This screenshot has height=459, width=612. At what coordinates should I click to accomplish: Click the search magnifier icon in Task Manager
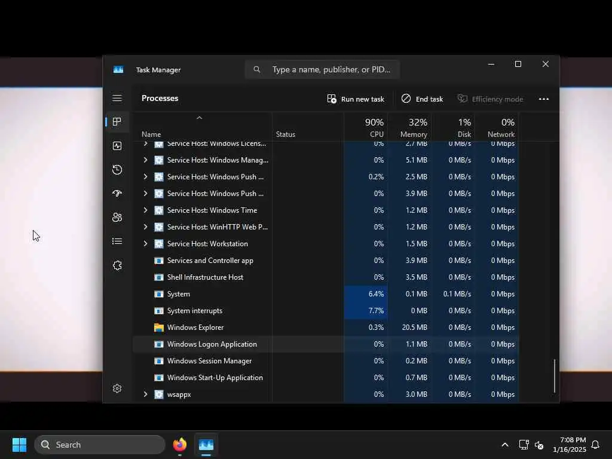click(x=257, y=69)
